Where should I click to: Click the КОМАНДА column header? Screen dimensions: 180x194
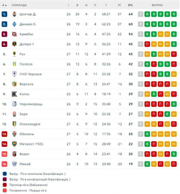[x=19, y=5]
